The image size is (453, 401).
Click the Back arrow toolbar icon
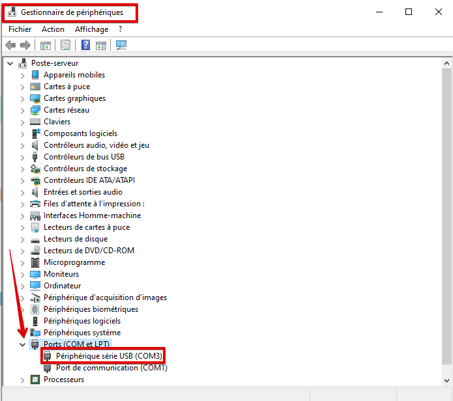point(10,46)
